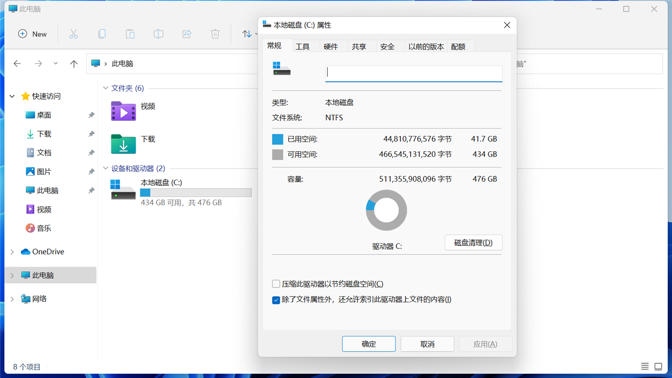Click the Cut scissors icon in Explorer toolbar

pos(73,34)
